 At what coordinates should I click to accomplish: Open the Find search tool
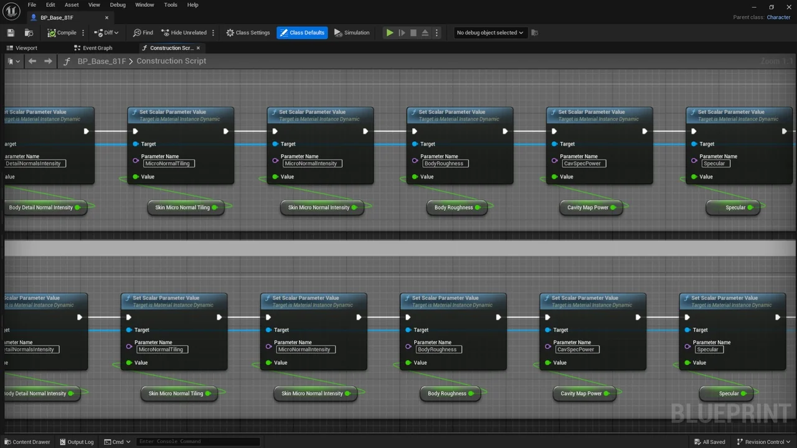[143, 32]
